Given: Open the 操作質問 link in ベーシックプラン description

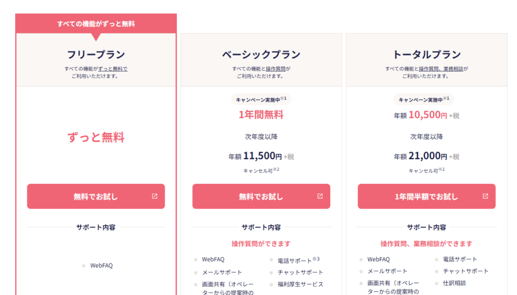Looking at the screenshot, I should [x=276, y=69].
